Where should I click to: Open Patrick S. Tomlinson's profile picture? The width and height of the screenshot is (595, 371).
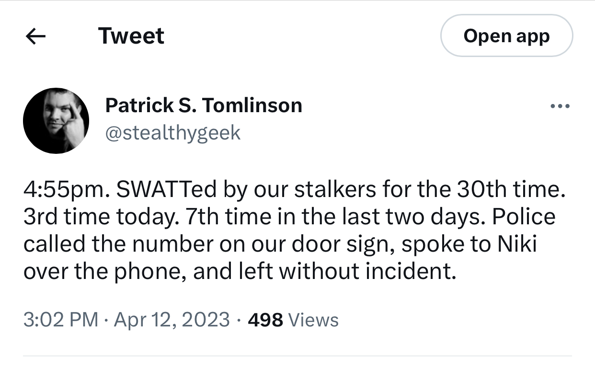[x=56, y=120]
